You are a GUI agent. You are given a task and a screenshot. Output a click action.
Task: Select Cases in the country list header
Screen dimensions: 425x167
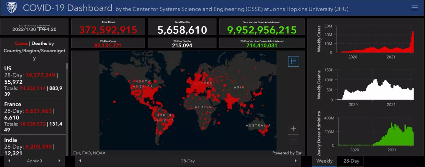click(x=21, y=44)
